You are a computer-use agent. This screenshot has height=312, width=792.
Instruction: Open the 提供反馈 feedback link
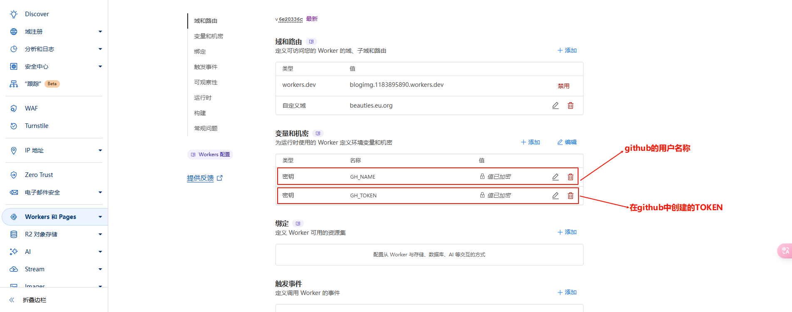click(x=204, y=178)
